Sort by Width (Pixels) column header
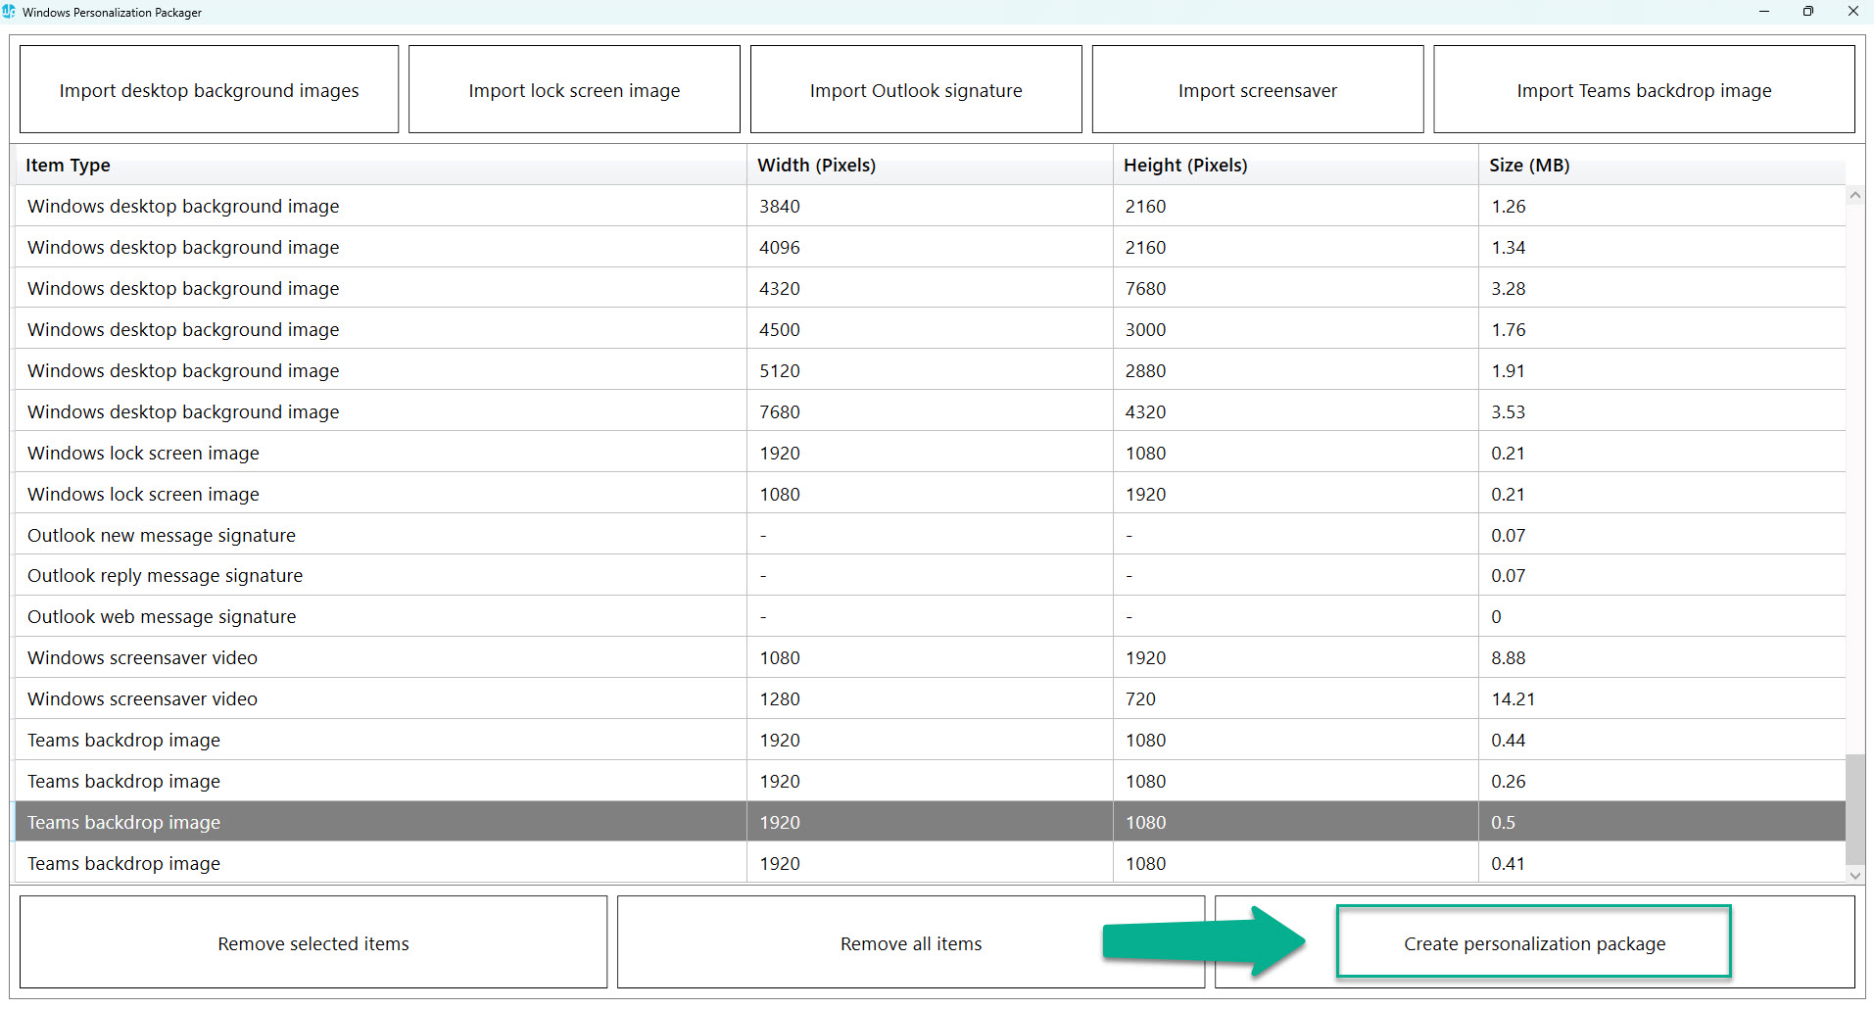The image size is (1874, 1009). point(930,165)
